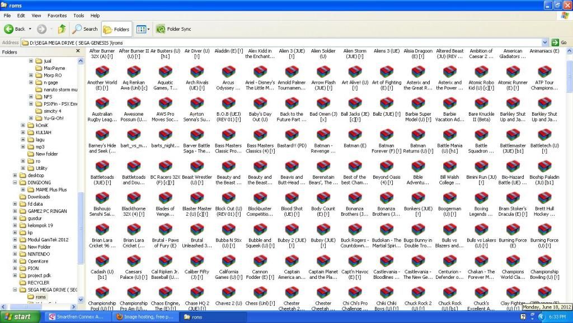Select the Bad Omen (J) archive icon

(323, 103)
